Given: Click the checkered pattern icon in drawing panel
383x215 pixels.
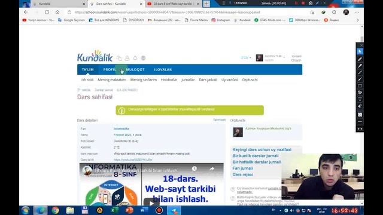Looking at the screenshot, I should coord(360,115).
